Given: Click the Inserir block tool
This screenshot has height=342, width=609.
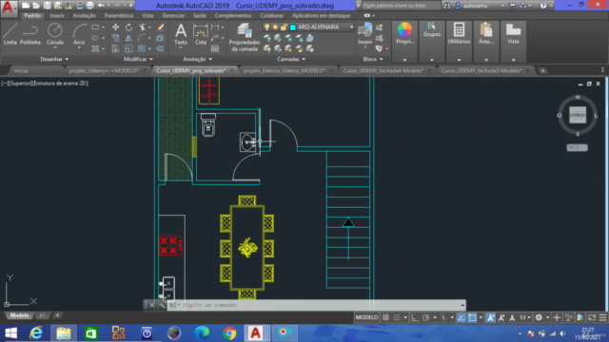Looking at the screenshot, I should coord(364,34).
